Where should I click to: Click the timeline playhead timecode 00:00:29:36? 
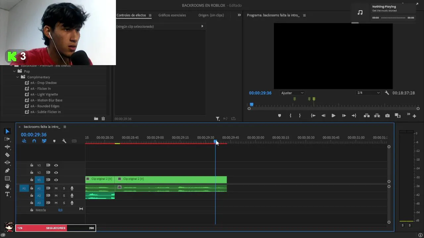click(34, 135)
